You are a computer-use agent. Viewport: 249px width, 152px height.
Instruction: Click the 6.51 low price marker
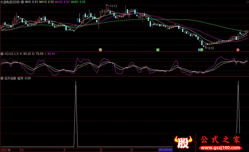click(211, 48)
